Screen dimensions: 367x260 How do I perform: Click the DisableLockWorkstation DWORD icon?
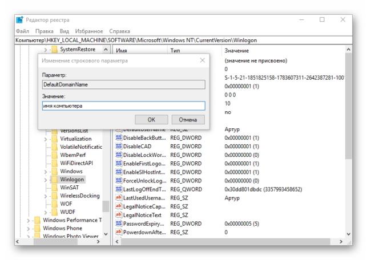118,155
